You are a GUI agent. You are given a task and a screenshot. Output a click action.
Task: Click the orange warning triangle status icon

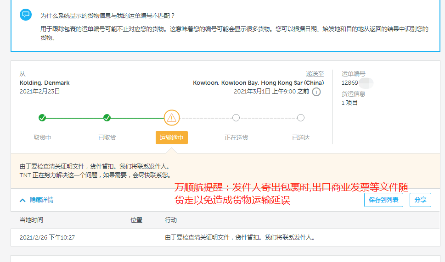[172, 118]
